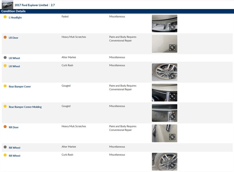Zoom the Rear Bumper Cover photo
Viewport: 234px width, 172px height.
172,96
